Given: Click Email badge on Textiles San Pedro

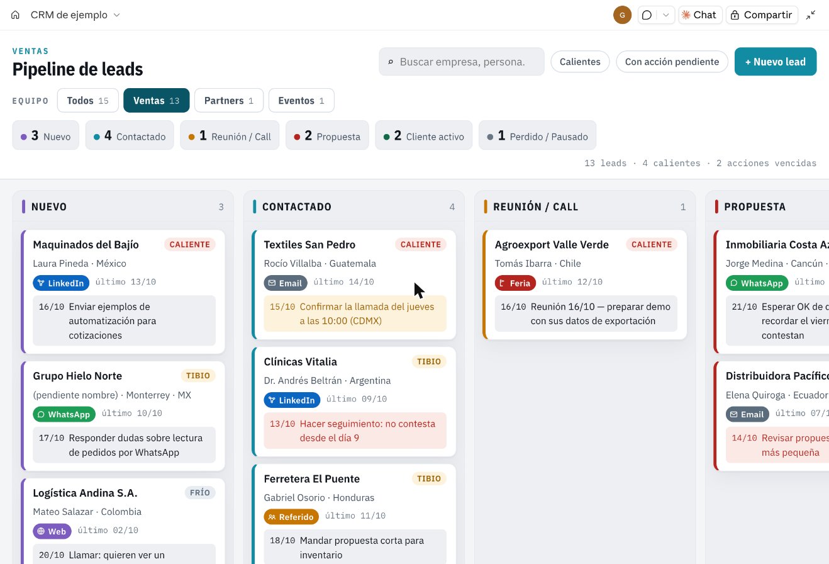Looking at the screenshot, I should click(x=286, y=283).
